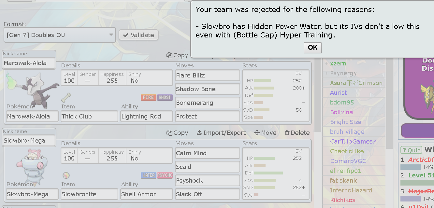The height and width of the screenshot is (208, 434).
Task: Click the Thick Club bone item icon
Action: [x=66, y=97]
